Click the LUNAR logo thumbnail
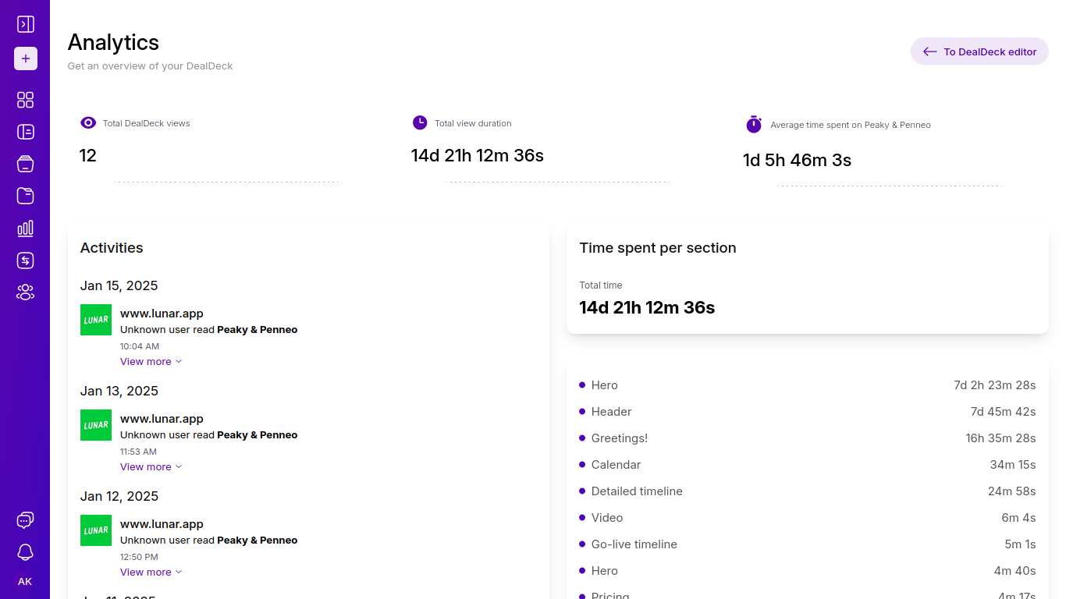The width and height of the screenshot is (1066, 599). click(95, 319)
